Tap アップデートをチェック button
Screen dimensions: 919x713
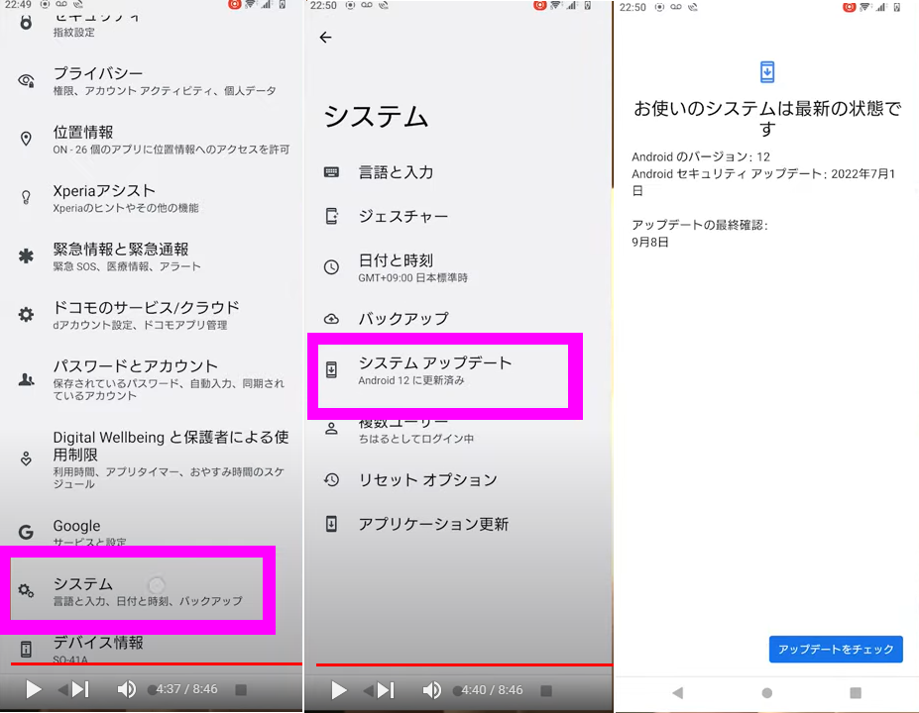pos(836,650)
